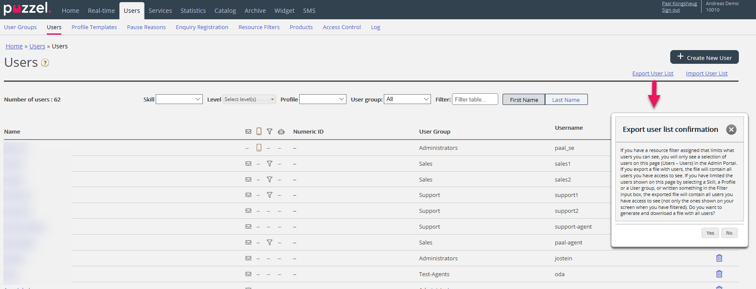Click the chat bot column header icon
Viewport: 756px width, 289px height.
point(281,132)
